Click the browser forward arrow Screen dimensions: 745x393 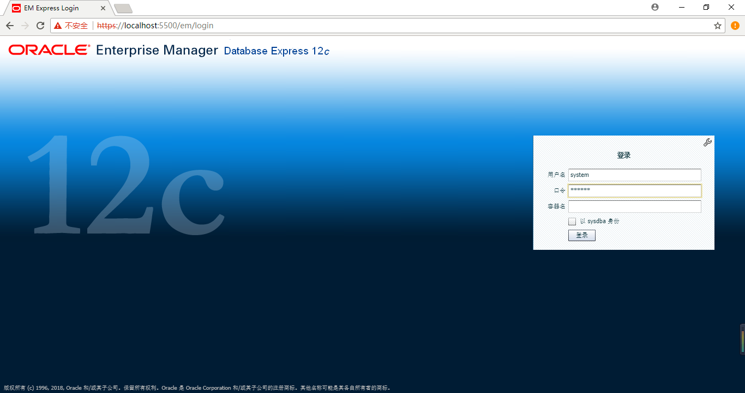click(x=25, y=26)
